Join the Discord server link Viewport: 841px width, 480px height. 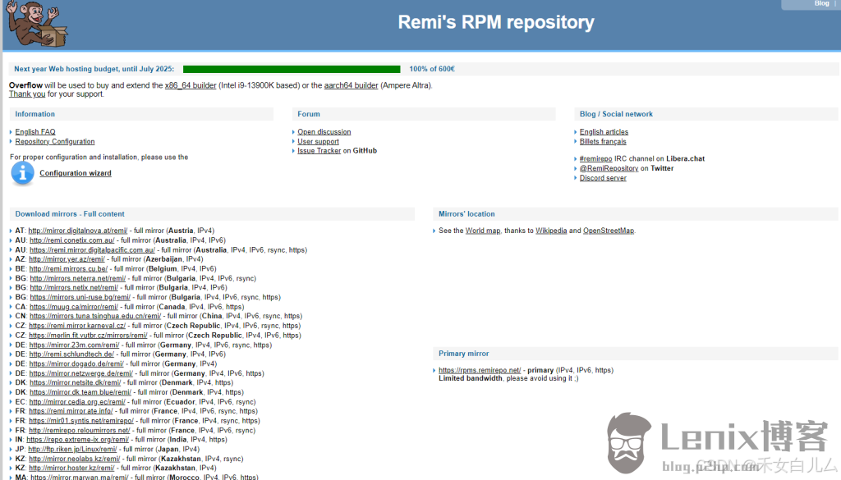click(x=603, y=178)
